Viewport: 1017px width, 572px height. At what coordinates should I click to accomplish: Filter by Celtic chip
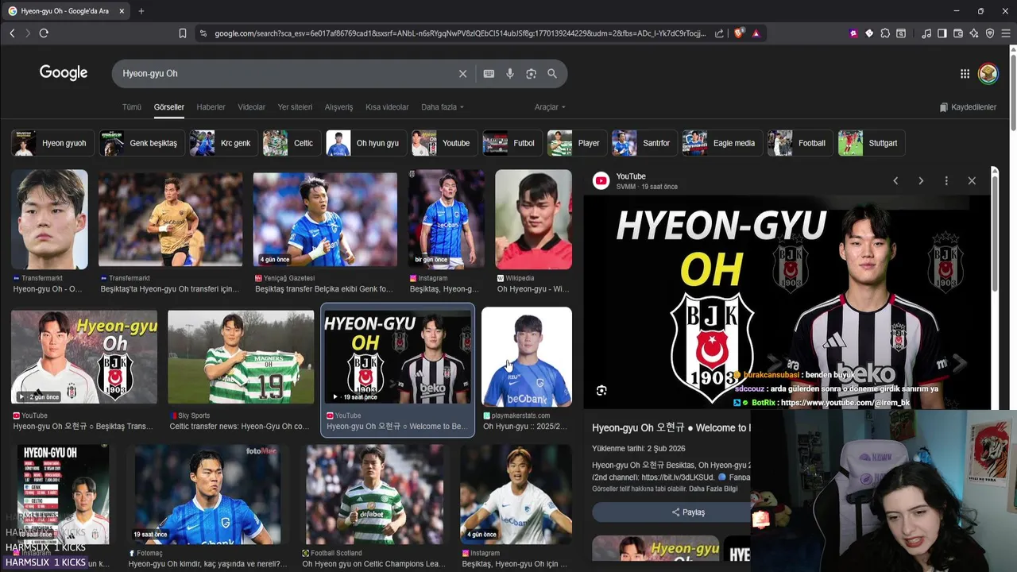point(292,143)
